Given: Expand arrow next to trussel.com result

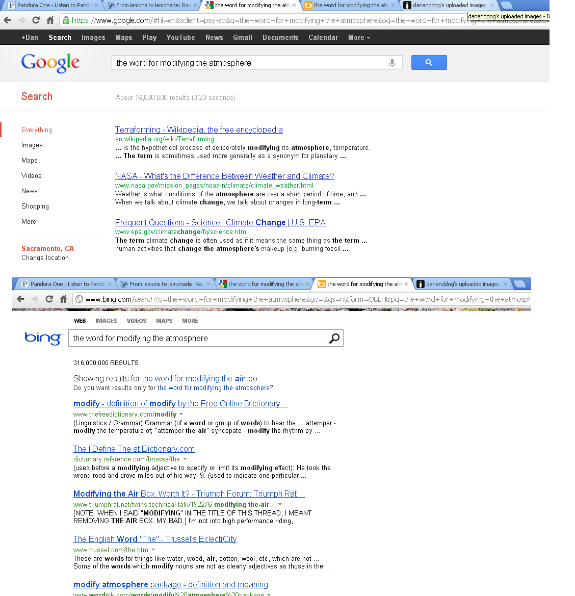Looking at the screenshot, I should coord(153,550).
